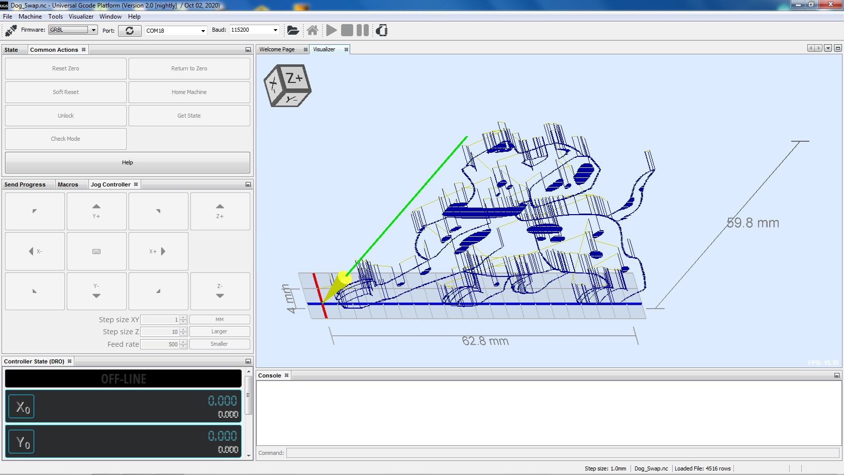Jog diagonally up-right (X+ Y+)

click(x=158, y=211)
